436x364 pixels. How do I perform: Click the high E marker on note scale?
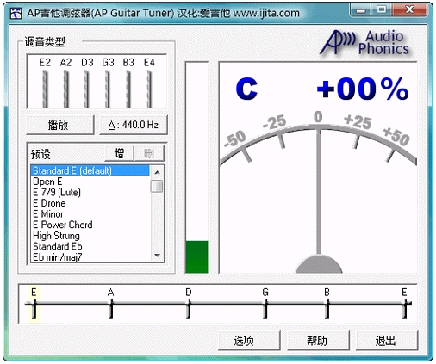click(405, 304)
